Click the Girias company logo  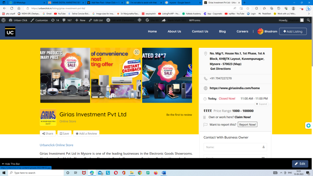48,117
